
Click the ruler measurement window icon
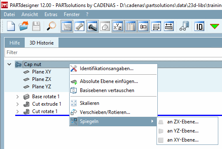pos(169,26)
